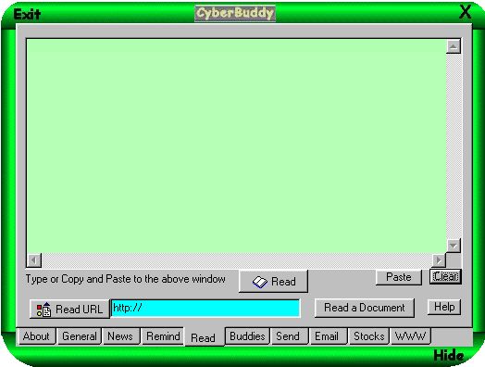The height and width of the screenshot is (367, 485).
Task: Open the Stocks tab
Action: [368, 336]
